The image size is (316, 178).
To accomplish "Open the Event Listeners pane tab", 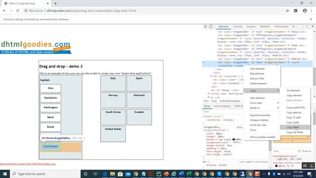I will pyautogui.click(x=222, y=106).
